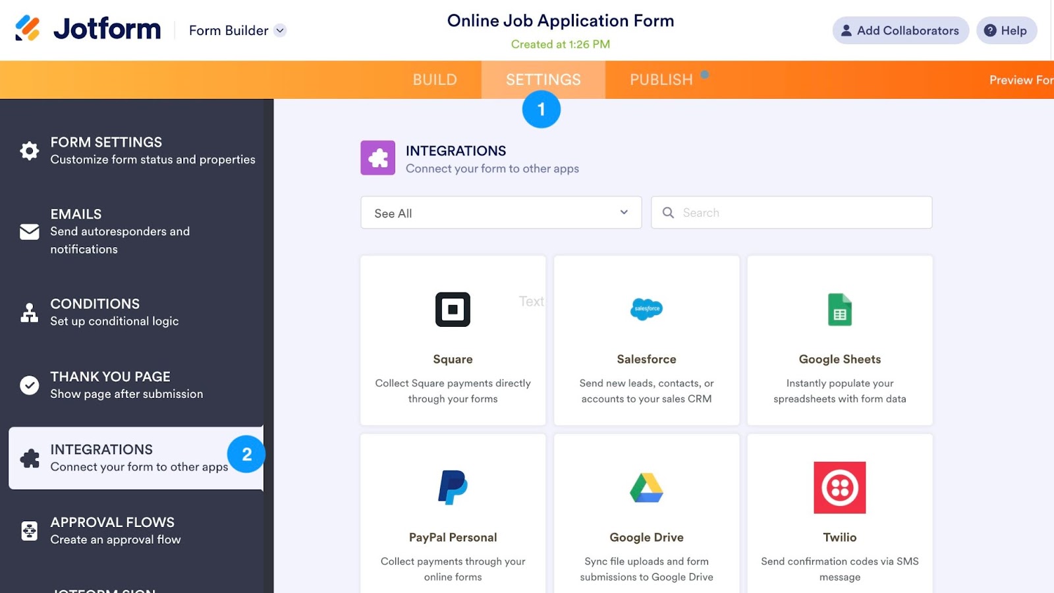Open the See All category dropdown
Image resolution: width=1054 pixels, height=593 pixels.
click(501, 212)
